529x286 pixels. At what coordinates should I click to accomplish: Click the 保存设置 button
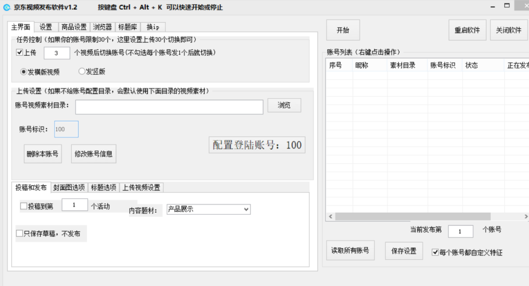(404, 251)
